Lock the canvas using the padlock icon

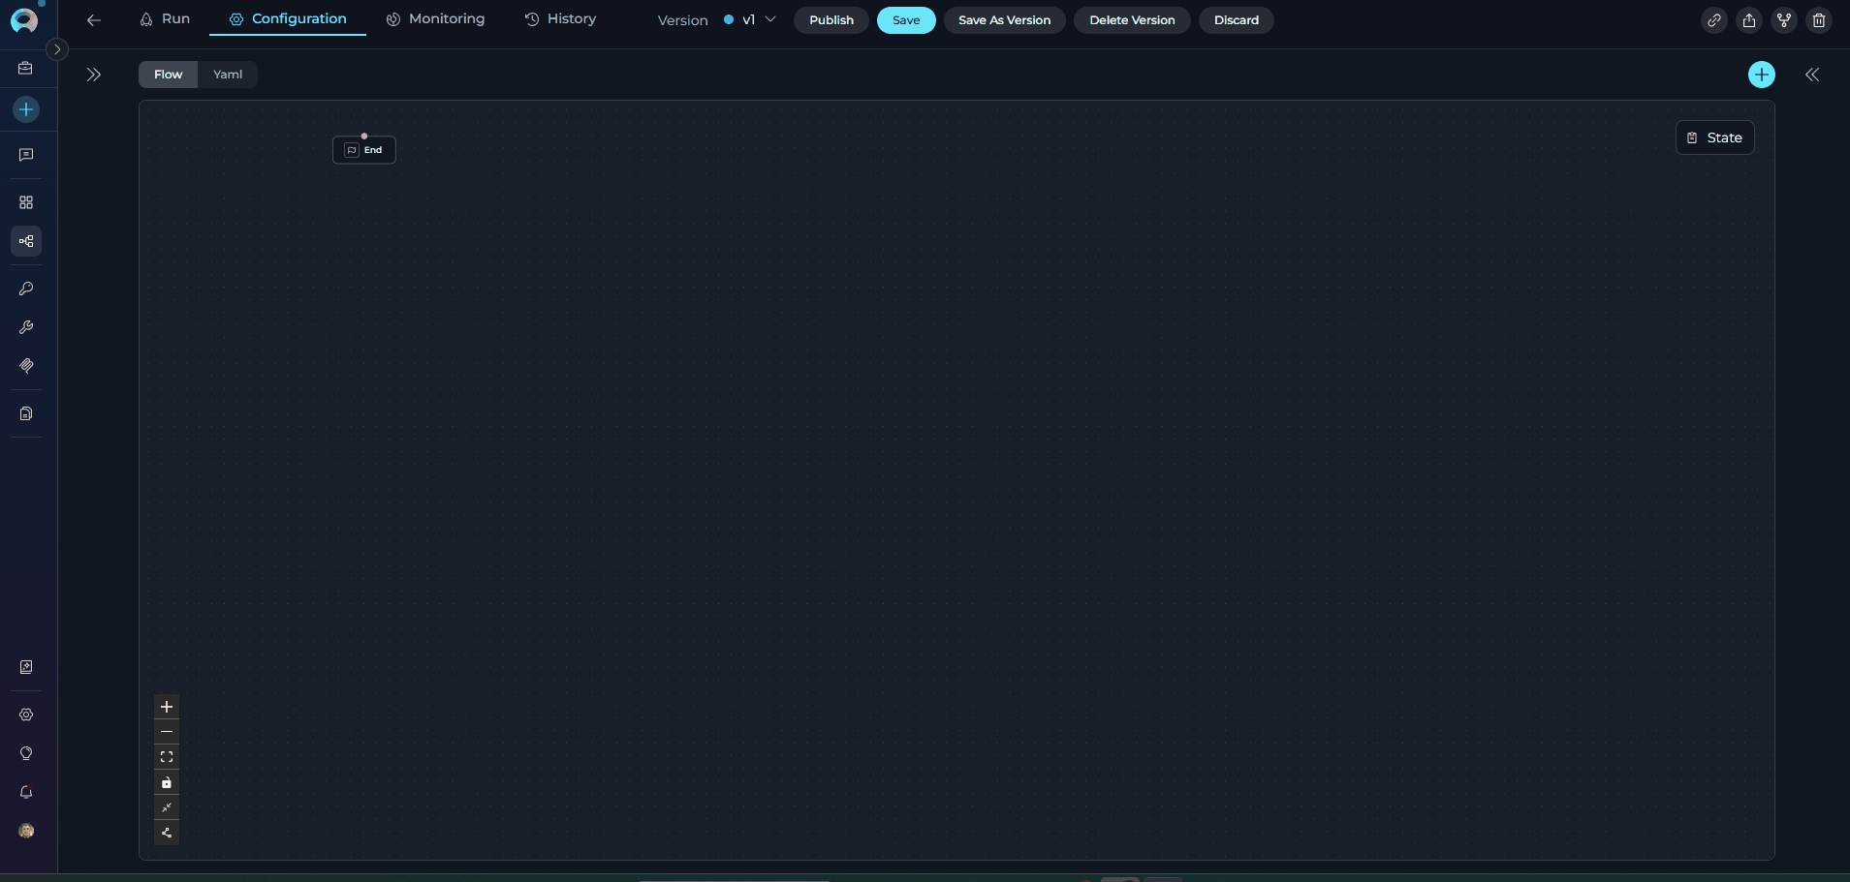click(x=167, y=782)
